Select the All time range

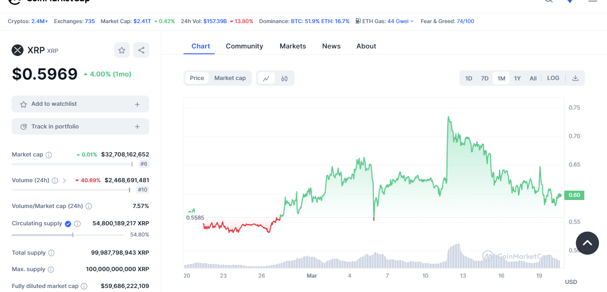click(533, 78)
